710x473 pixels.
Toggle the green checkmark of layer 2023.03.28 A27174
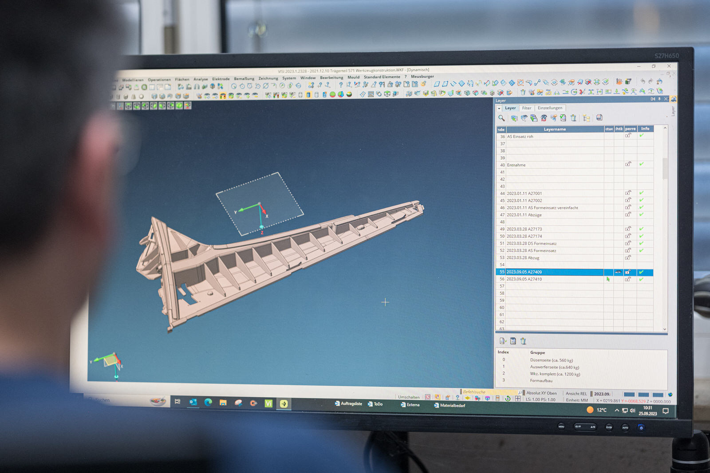pyautogui.click(x=641, y=236)
